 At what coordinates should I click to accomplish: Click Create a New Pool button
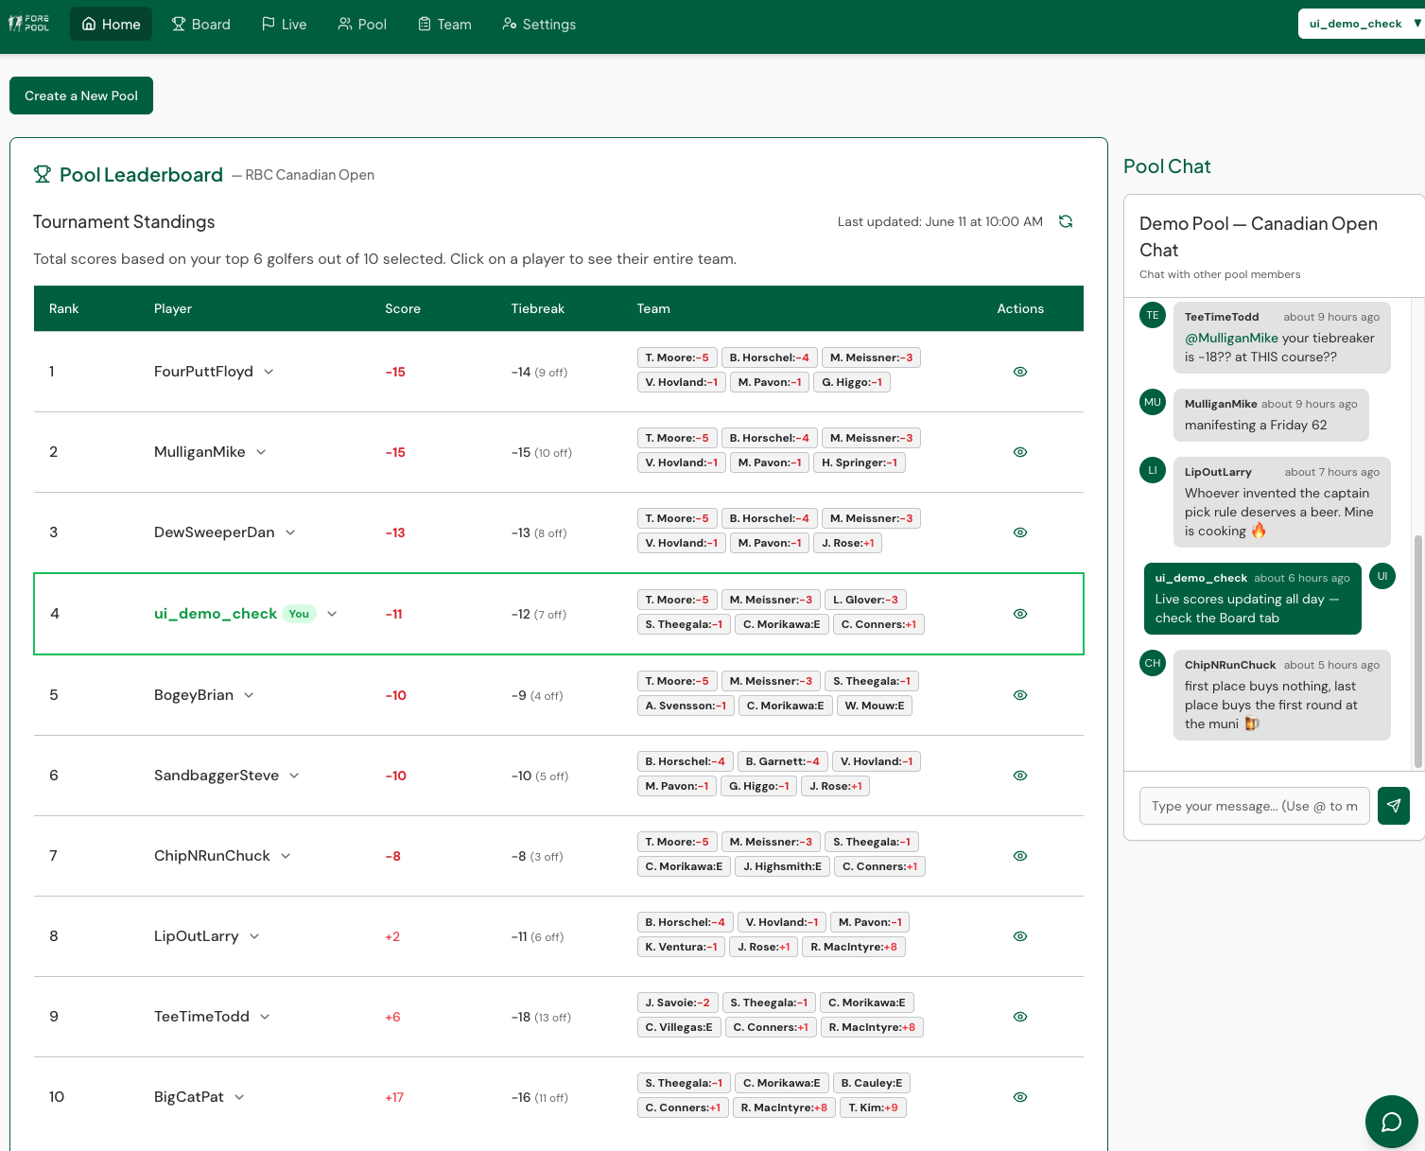pos(81,96)
